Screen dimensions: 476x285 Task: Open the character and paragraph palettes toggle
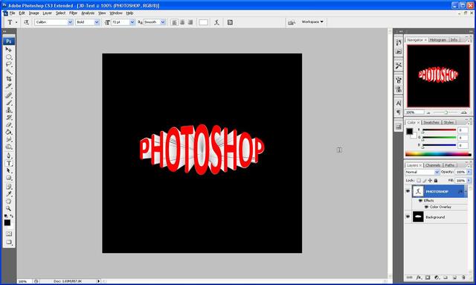(x=230, y=22)
